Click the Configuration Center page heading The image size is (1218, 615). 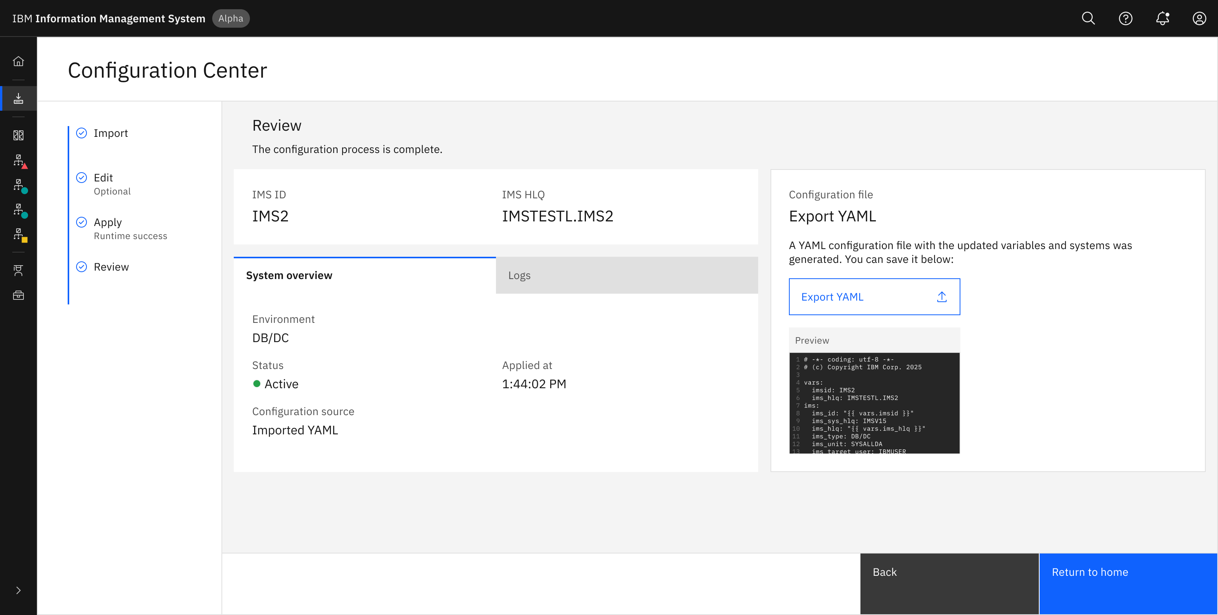pyautogui.click(x=167, y=70)
